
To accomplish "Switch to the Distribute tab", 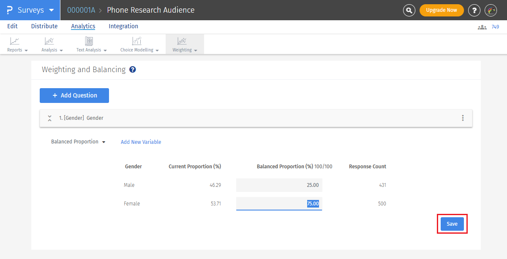I will [x=44, y=26].
